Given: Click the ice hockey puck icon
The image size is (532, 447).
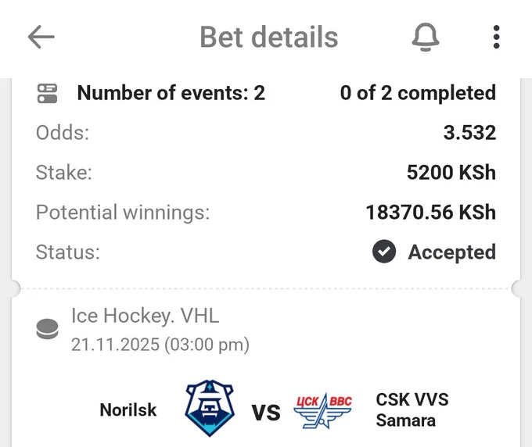Looking at the screenshot, I should click(47, 329).
